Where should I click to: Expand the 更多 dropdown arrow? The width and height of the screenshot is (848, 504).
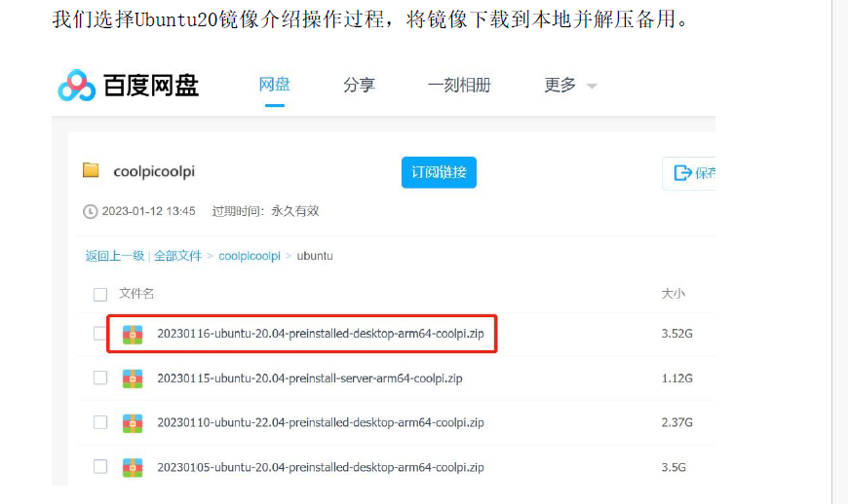coord(592,87)
